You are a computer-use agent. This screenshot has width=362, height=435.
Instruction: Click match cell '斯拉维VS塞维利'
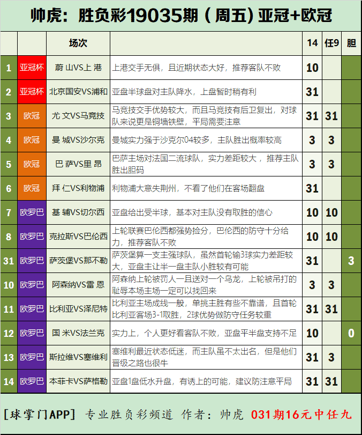pos(78,357)
